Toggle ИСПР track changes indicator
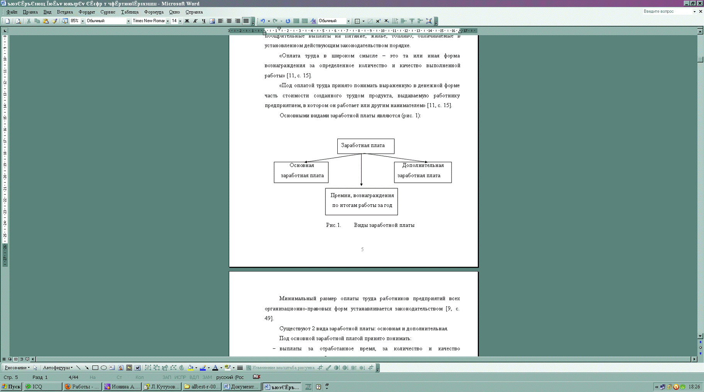The height and width of the screenshot is (392, 704). pyautogui.click(x=180, y=377)
